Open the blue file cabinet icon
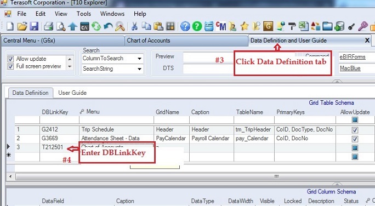 point(209,26)
